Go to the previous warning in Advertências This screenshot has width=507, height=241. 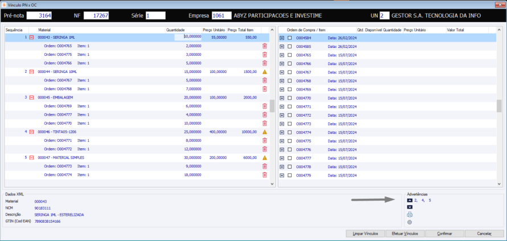(x=410, y=200)
